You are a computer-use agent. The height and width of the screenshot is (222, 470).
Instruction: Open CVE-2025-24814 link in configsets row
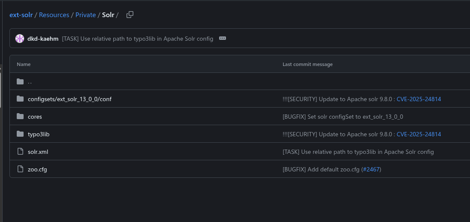pos(419,99)
